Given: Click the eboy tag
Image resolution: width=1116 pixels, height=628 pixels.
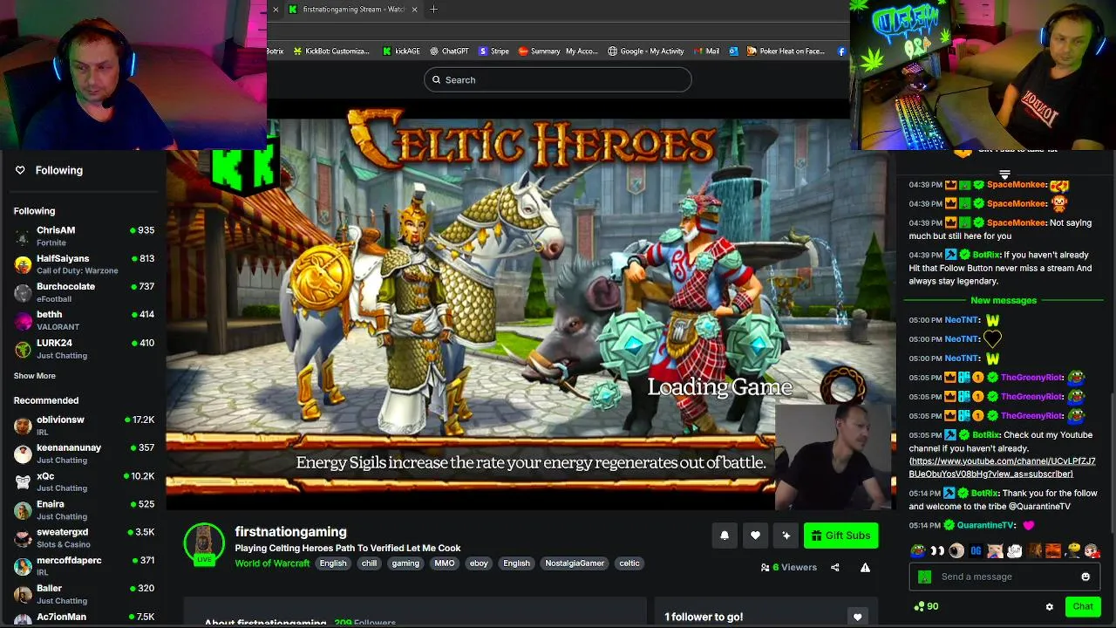Looking at the screenshot, I should (x=479, y=563).
